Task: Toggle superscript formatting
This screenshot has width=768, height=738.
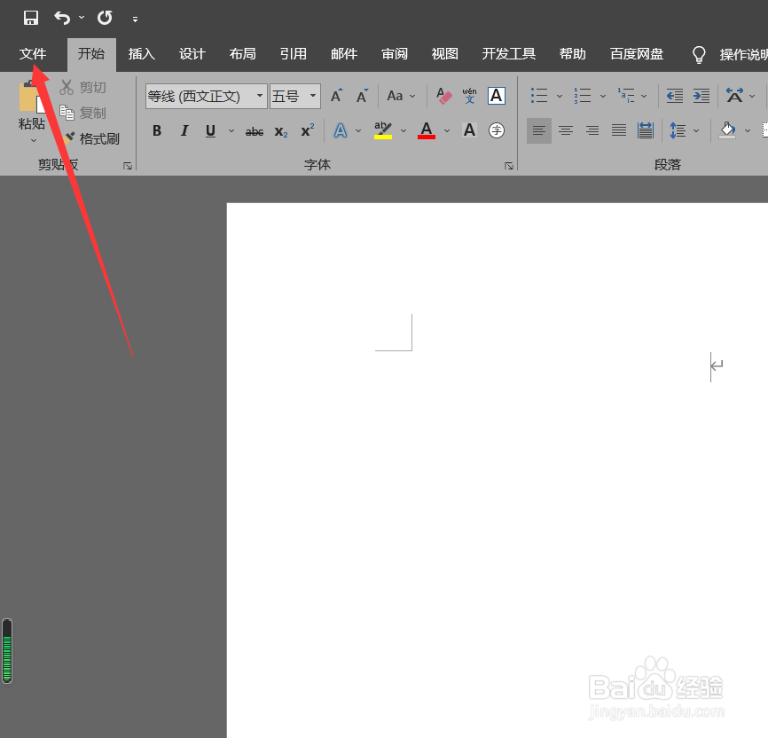Action: click(x=308, y=131)
